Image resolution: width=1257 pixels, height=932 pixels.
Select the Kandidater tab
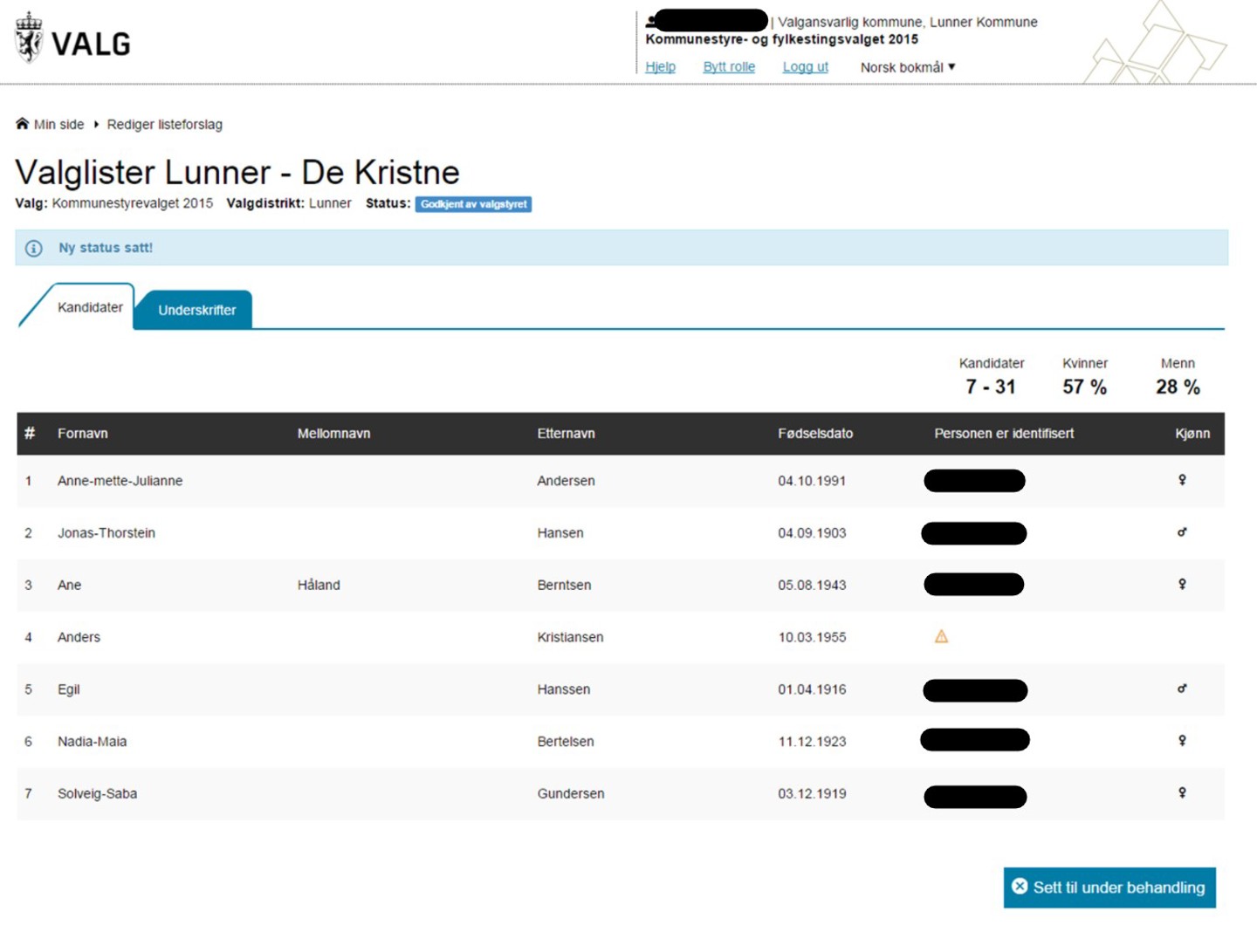pos(90,307)
